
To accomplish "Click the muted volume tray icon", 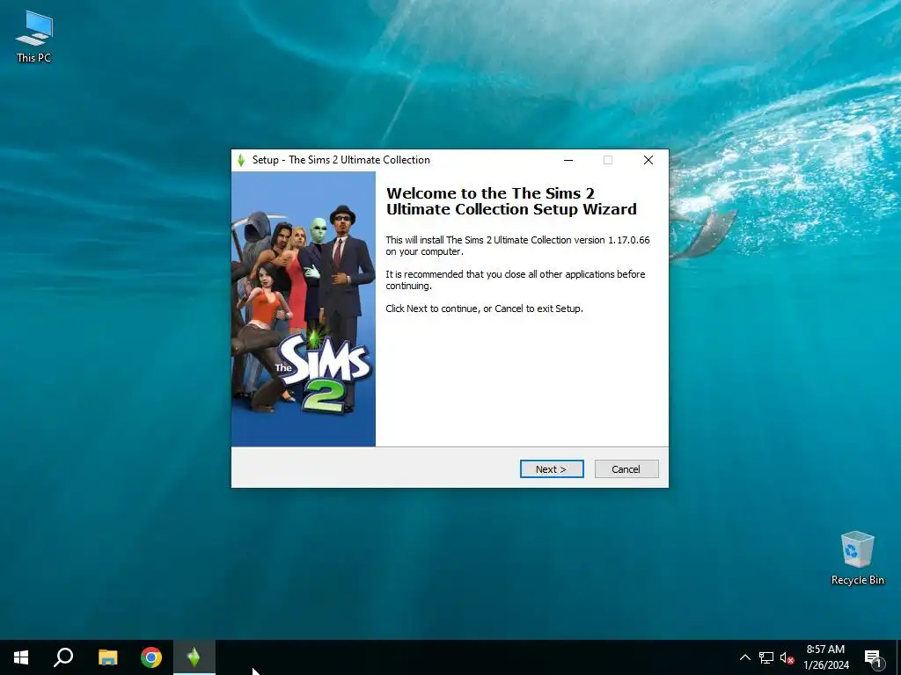I will click(x=787, y=657).
